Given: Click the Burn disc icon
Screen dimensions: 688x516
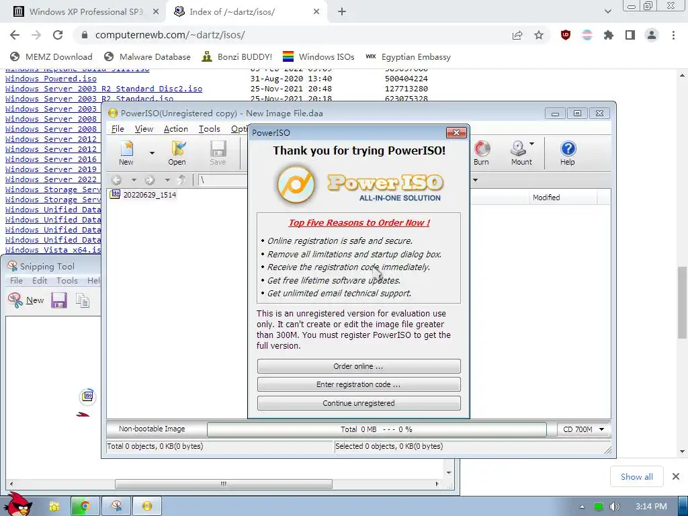Looking at the screenshot, I should pyautogui.click(x=482, y=148).
